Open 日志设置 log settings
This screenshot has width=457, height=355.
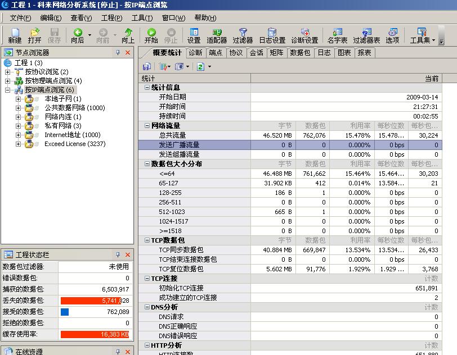tap(272, 35)
